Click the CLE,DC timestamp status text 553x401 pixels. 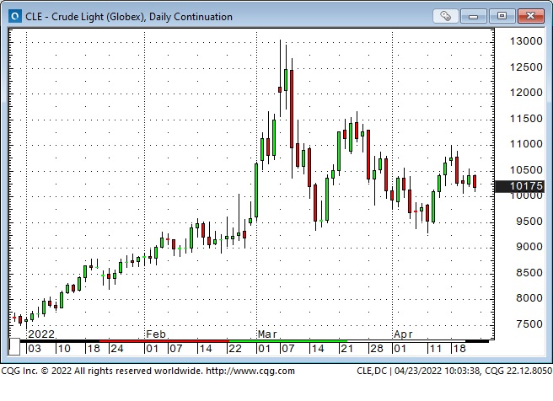pos(454,371)
